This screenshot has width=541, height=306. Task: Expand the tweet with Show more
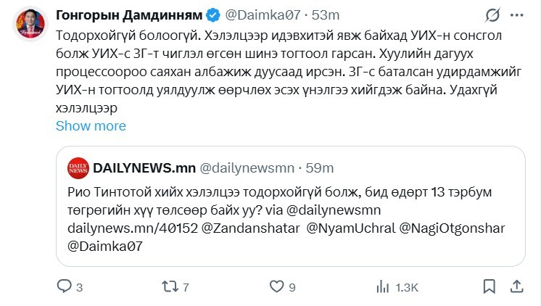click(91, 125)
